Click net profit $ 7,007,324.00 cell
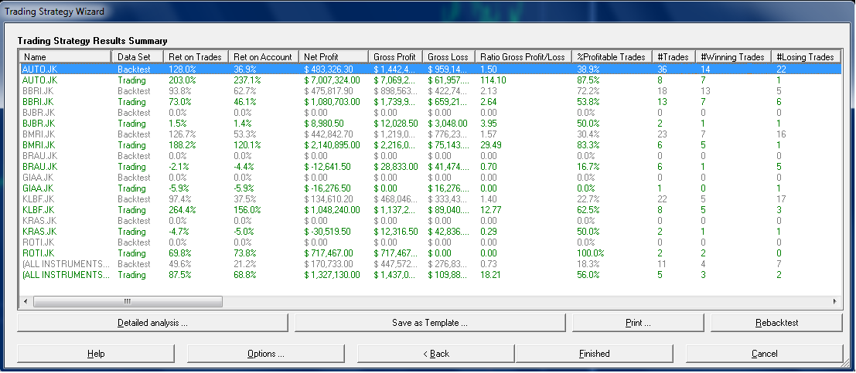Viewport: 856px width, 373px height. pos(332,80)
